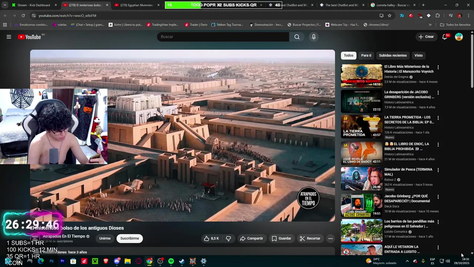Open the 7TV browser extension

pos(402,16)
